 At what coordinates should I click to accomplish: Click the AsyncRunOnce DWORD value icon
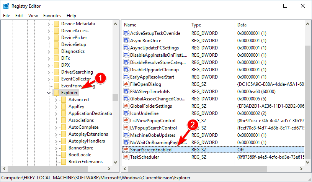[126, 40]
